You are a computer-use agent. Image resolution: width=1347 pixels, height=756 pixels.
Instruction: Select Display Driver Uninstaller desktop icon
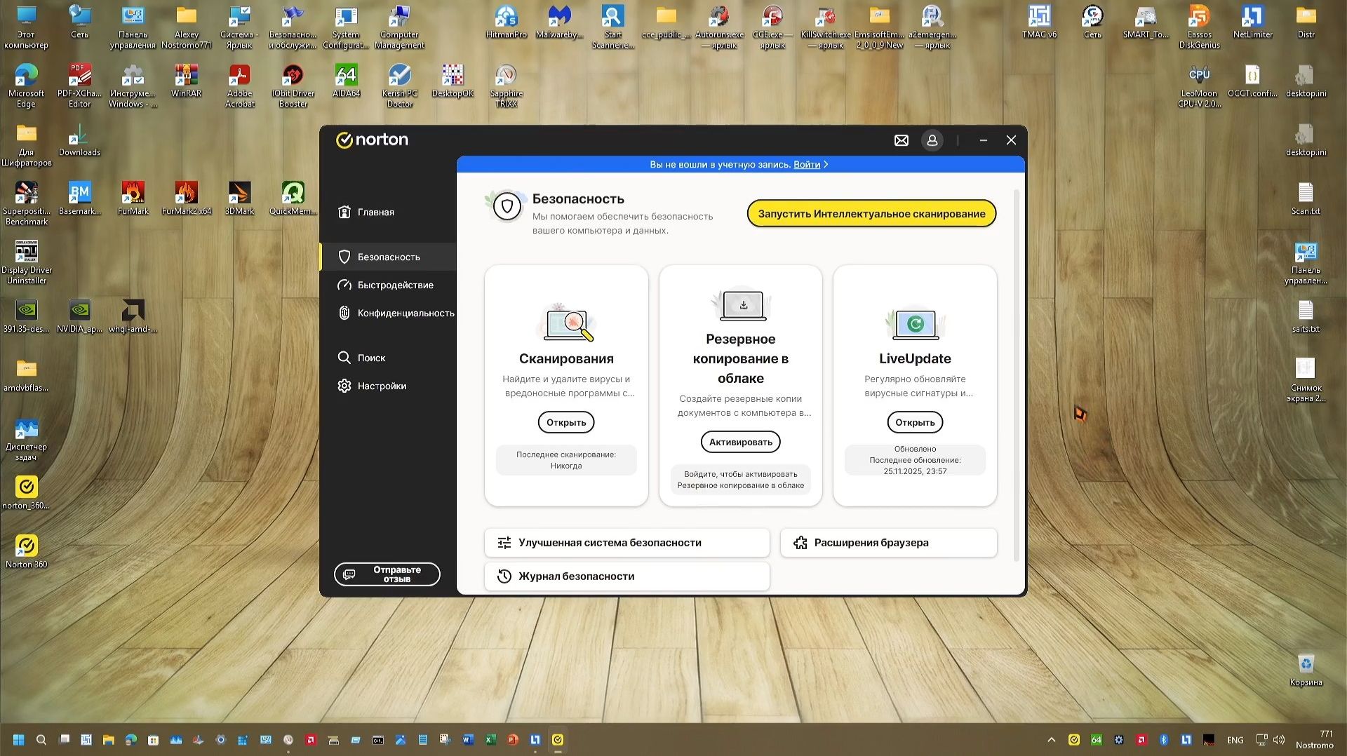(x=27, y=262)
